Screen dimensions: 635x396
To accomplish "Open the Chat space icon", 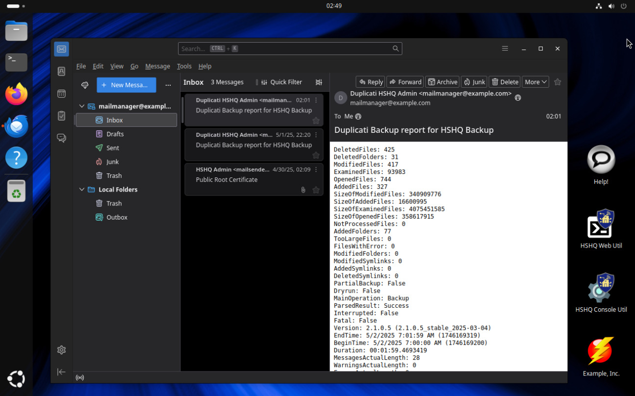I will pos(61,138).
